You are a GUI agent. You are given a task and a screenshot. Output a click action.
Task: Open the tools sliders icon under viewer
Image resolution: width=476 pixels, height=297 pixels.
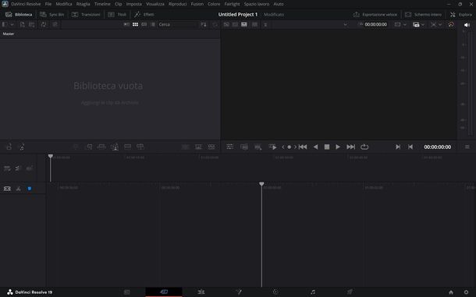tap(229, 147)
